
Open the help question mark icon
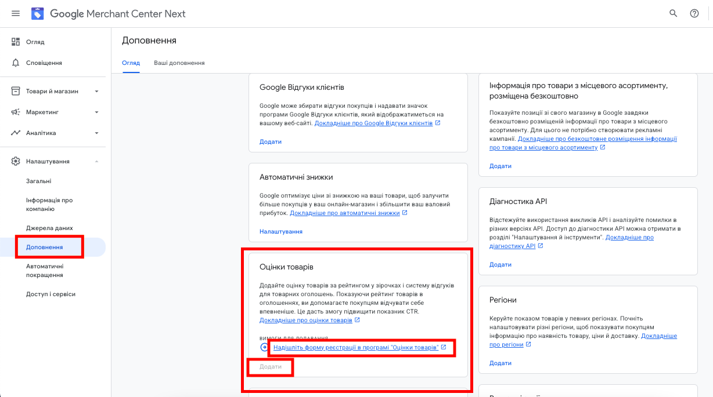(694, 13)
